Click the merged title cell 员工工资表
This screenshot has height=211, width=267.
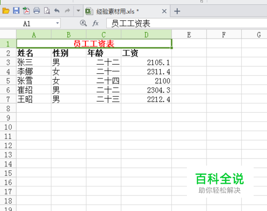point(94,44)
